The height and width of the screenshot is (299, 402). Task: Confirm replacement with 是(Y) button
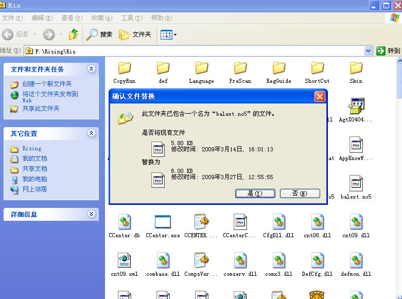pyautogui.click(x=255, y=194)
